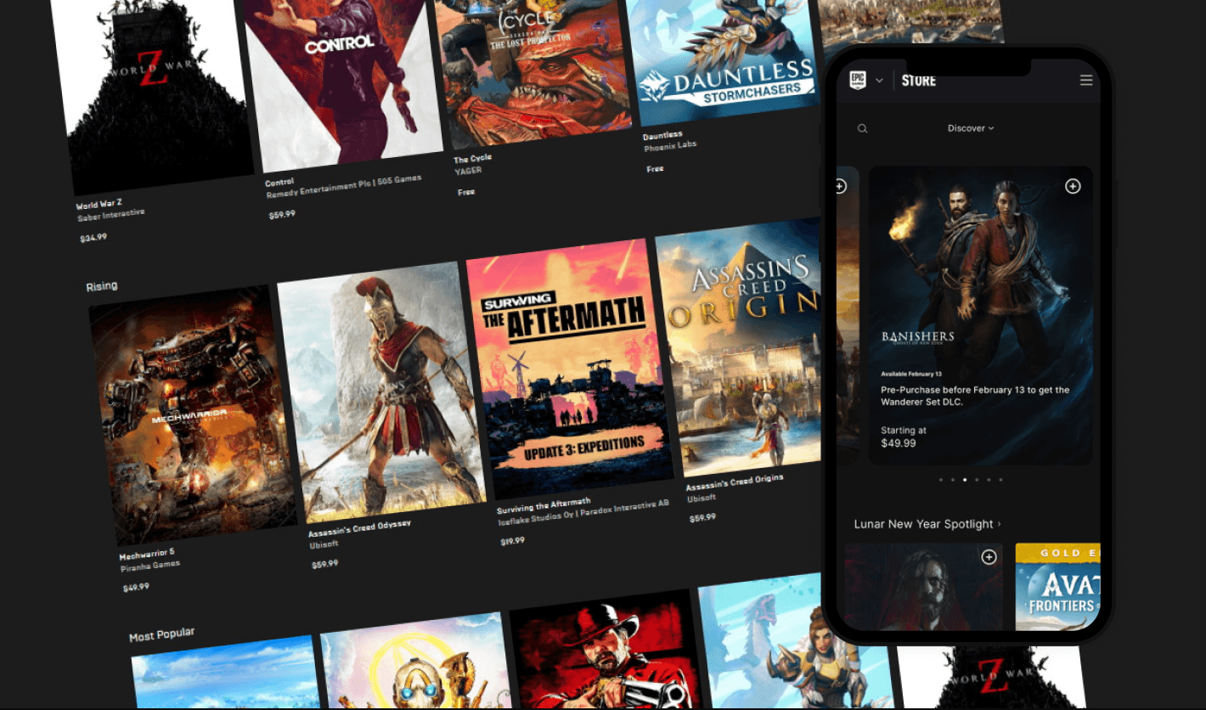This screenshot has width=1206, height=710.
Task: Click the $49.99 Banishers starting price
Action: pos(899,443)
